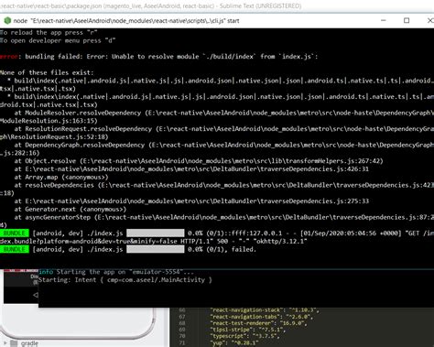This screenshot has width=434, height=347.
Task: Click line number 69 in Sublime gutter
Action: point(182,330)
